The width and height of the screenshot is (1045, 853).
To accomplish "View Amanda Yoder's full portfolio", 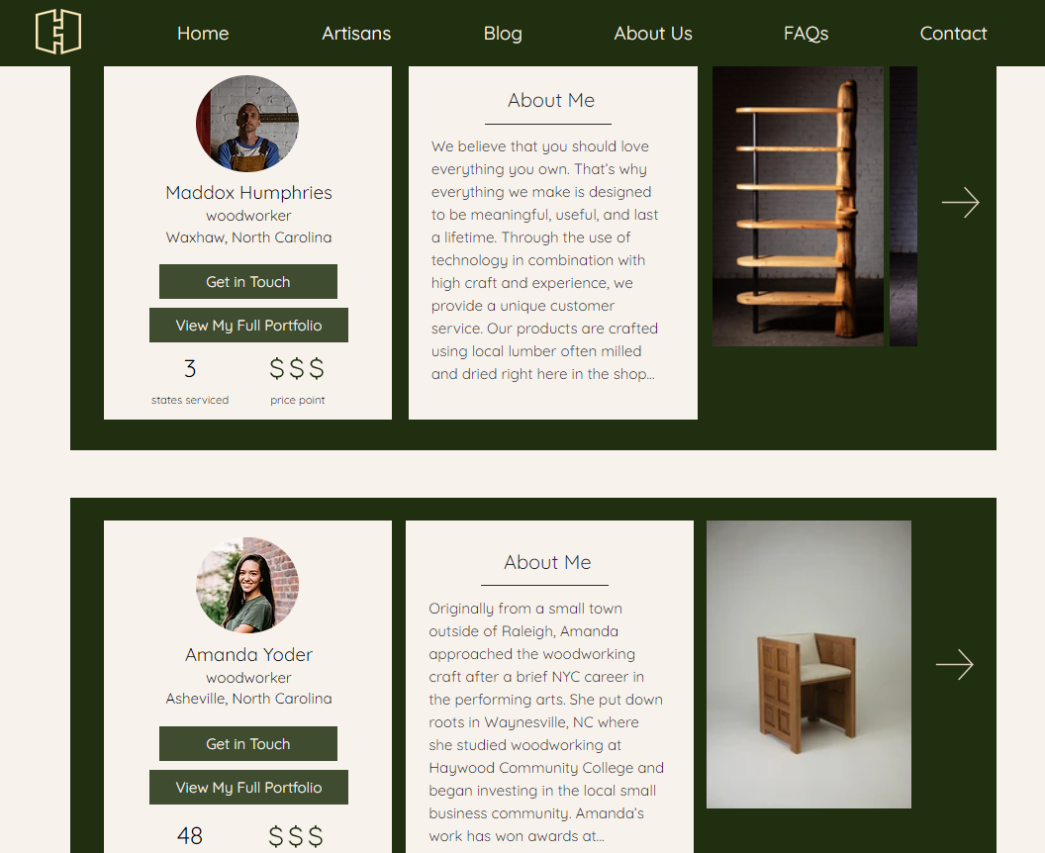I will tap(248, 787).
